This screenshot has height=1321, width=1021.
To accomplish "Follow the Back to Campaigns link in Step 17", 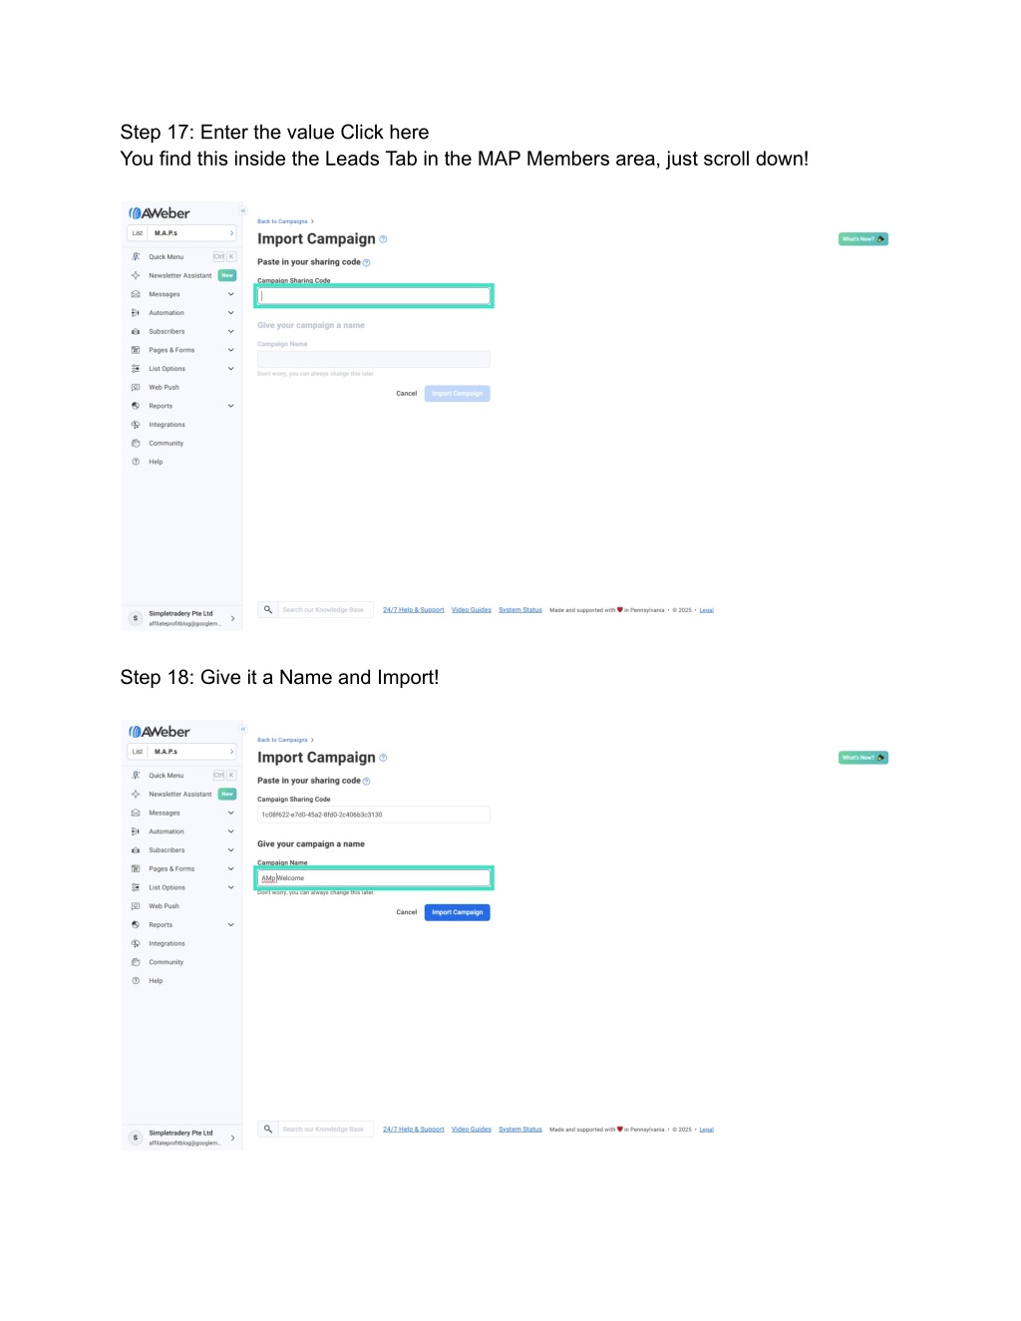I will tap(283, 221).
